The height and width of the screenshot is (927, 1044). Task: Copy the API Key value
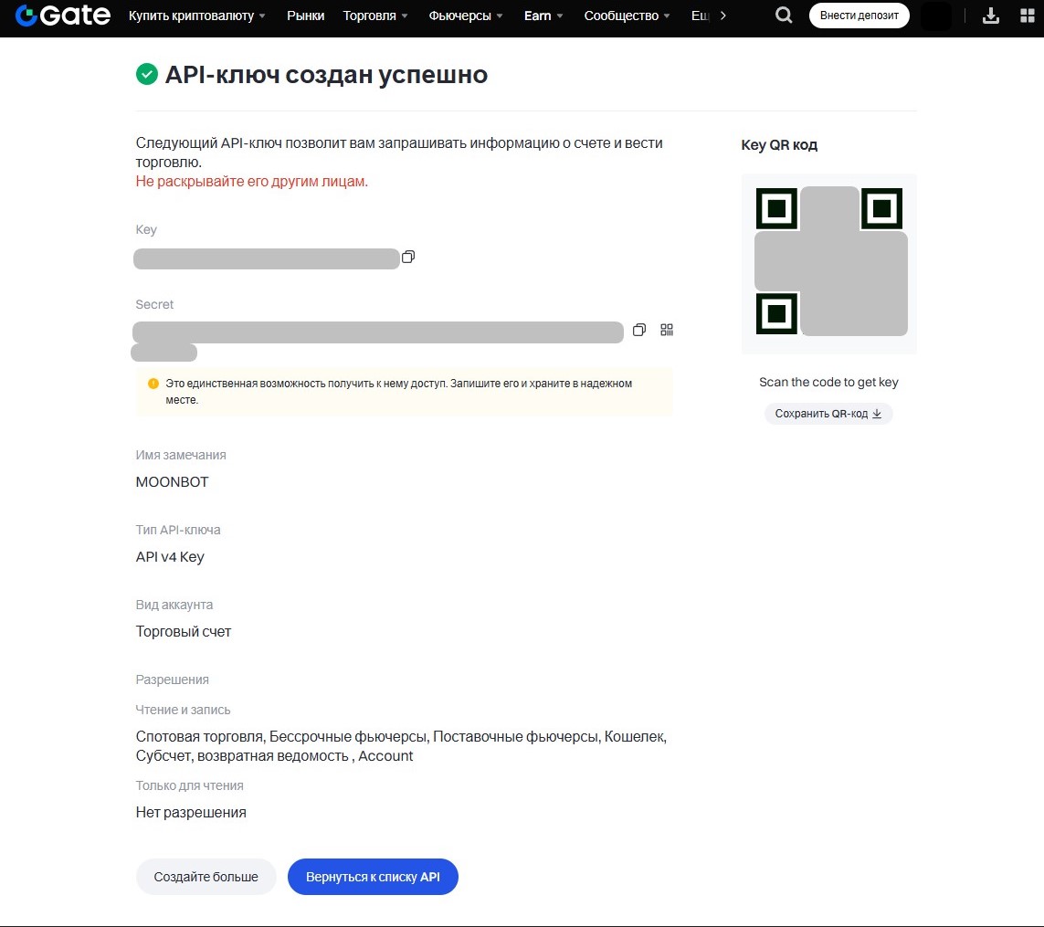click(408, 258)
